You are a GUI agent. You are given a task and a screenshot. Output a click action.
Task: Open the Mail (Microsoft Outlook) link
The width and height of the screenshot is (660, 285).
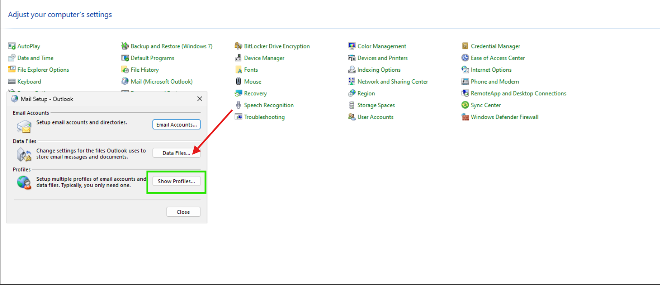click(162, 82)
